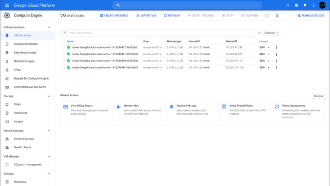The image size is (330, 186).
Task: Toggle the select-all checkbox in table header
Action: pyautogui.click(x=63, y=41)
